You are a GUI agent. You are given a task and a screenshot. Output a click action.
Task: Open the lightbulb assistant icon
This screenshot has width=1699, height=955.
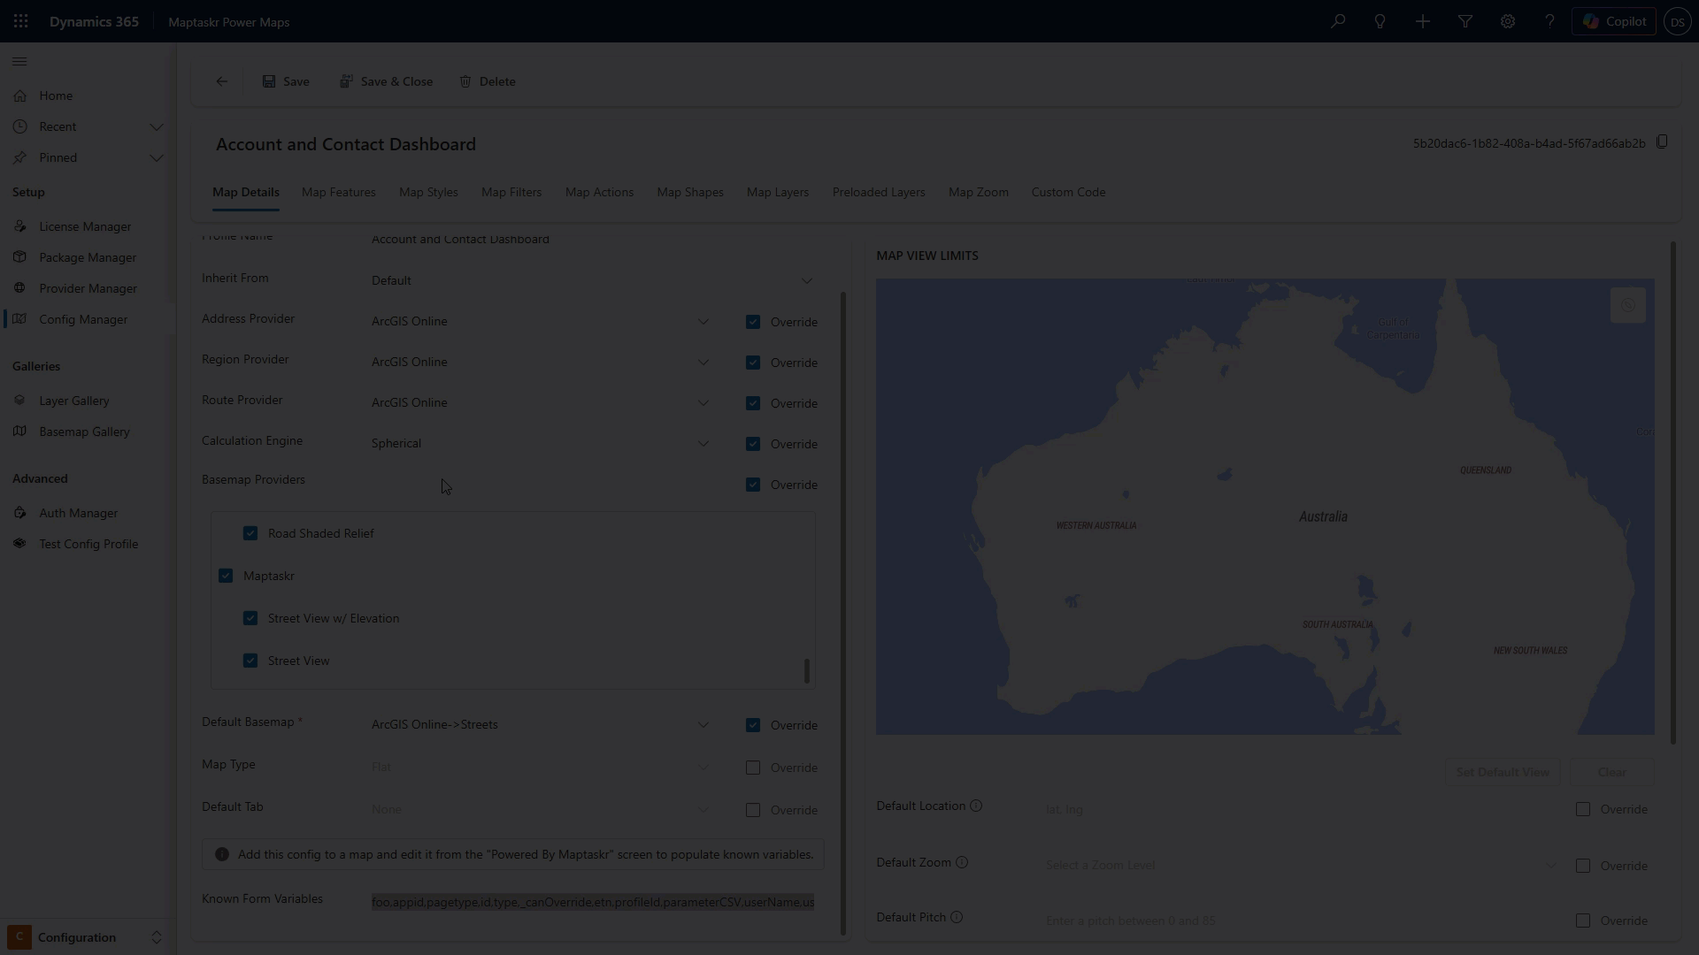(x=1380, y=21)
